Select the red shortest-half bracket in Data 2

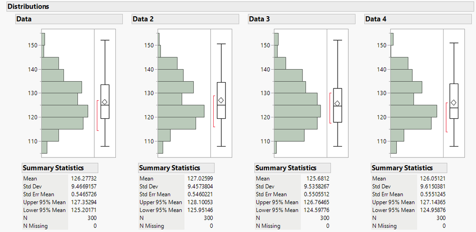[214, 111]
